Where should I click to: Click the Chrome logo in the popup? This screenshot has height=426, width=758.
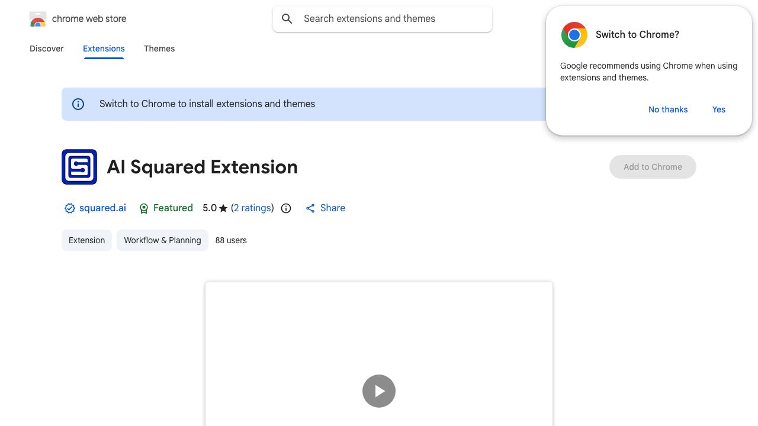574,35
